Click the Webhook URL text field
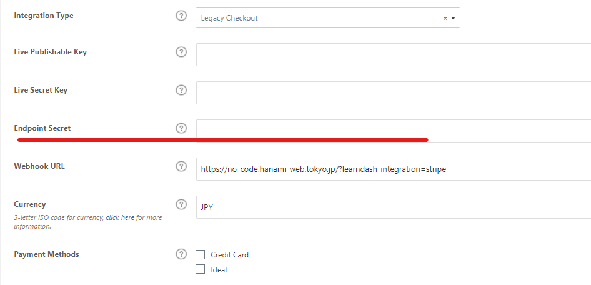The image size is (591, 285). [x=394, y=169]
